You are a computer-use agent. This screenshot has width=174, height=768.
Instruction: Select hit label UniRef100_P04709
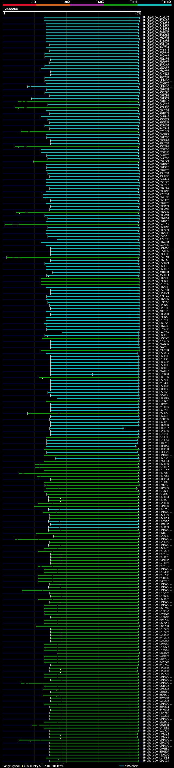click(156, 47)
